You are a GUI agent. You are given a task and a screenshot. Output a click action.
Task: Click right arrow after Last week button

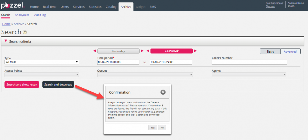(196, 51)
